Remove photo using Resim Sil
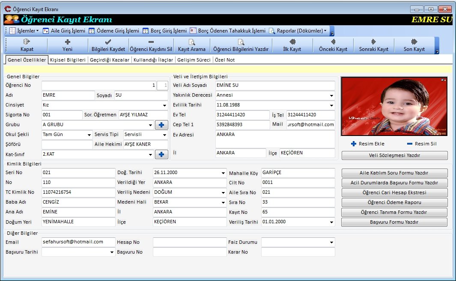 pos(421,144)
